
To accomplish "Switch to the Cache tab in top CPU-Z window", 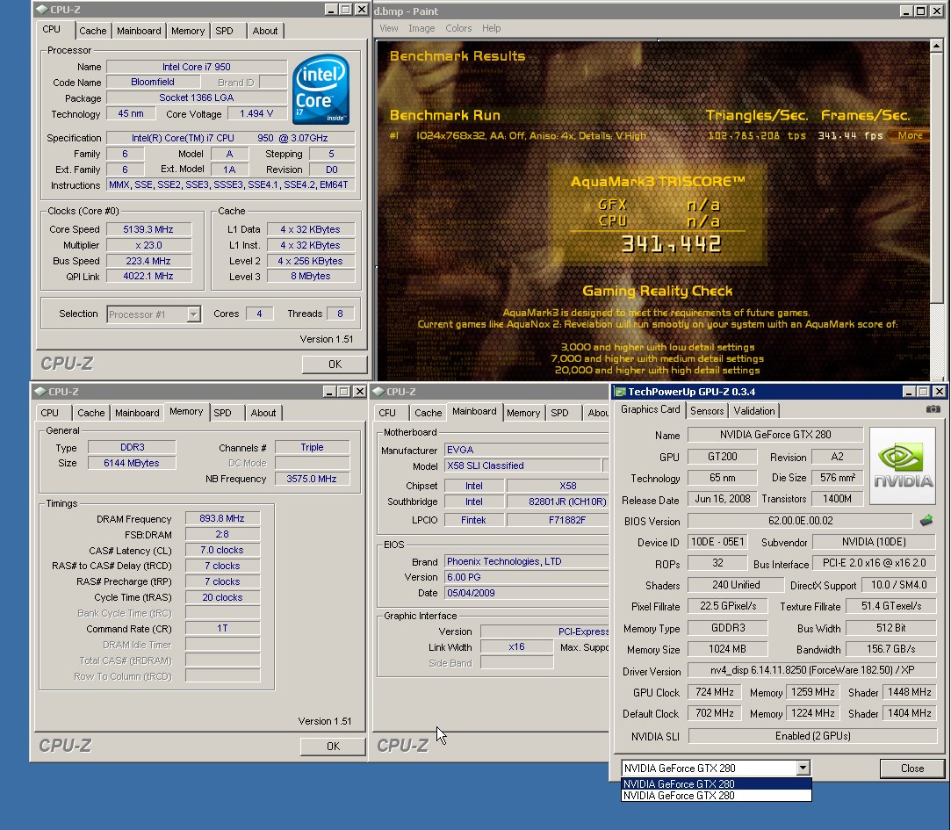I will (x=93, y=31).
